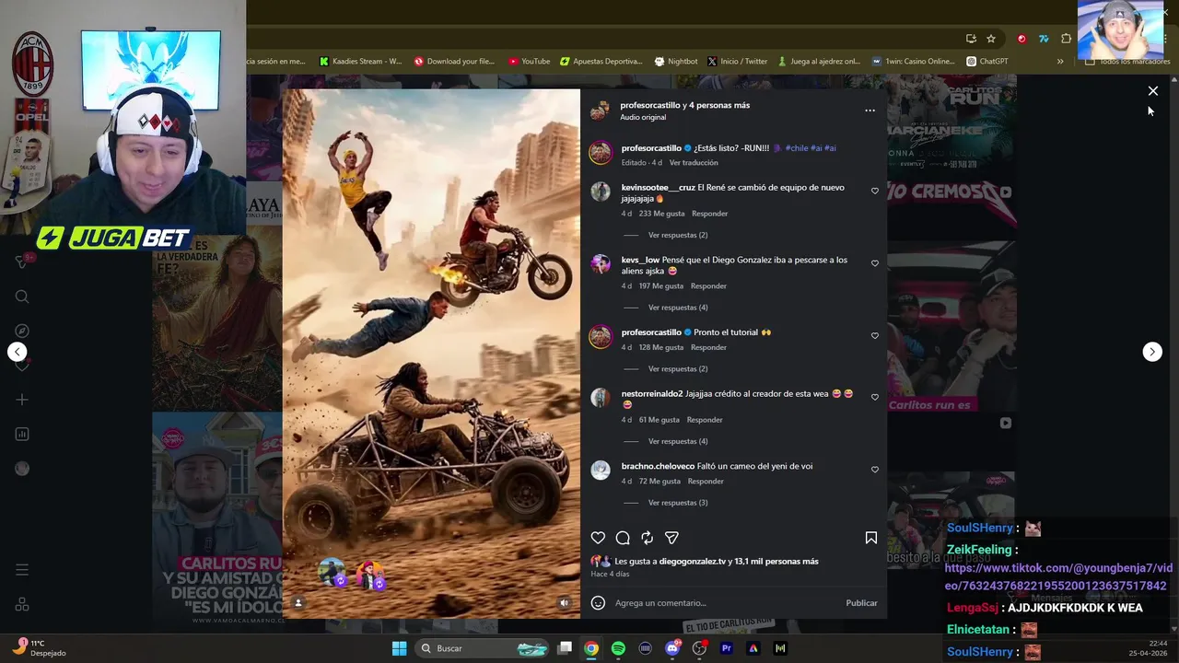Open the 'Inicio / Twitter' bookmark
Viewport: 1179px width, 663px height.
(x=737, y=62)
